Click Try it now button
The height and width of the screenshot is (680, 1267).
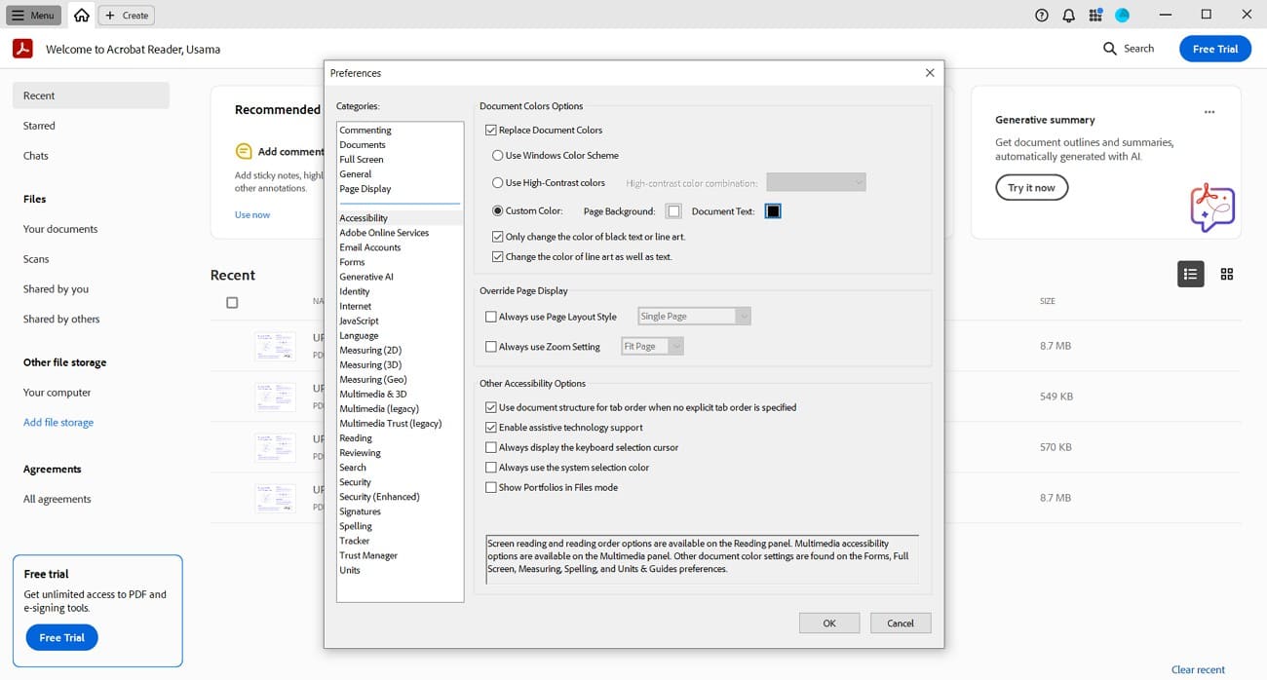(1031, 188)
